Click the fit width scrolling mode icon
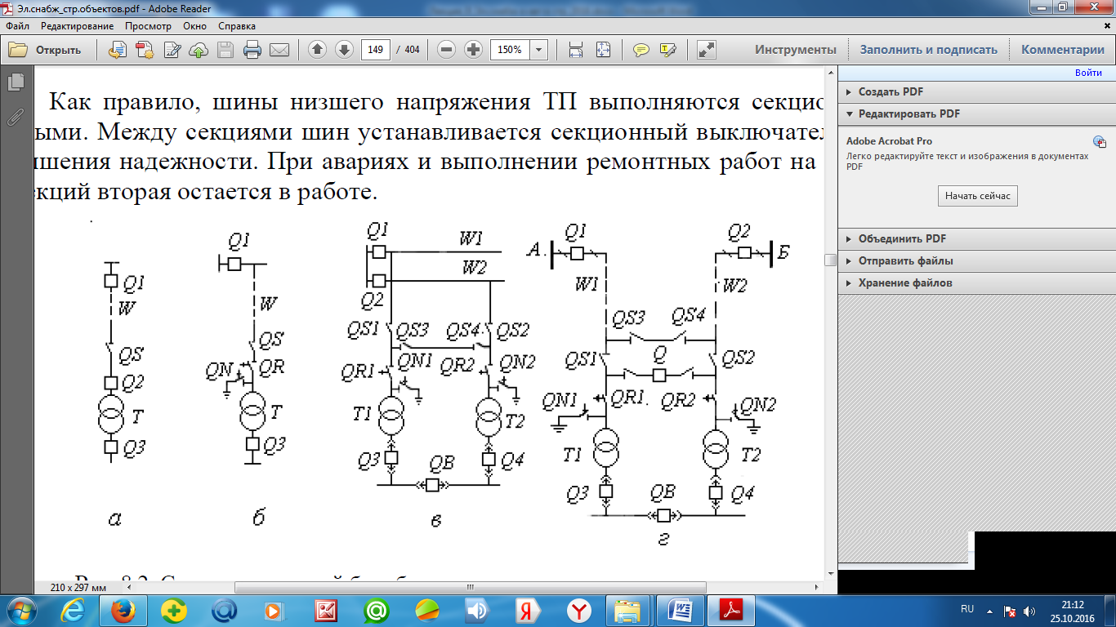Screen dimensions: 1116x627 click(576, 50)
